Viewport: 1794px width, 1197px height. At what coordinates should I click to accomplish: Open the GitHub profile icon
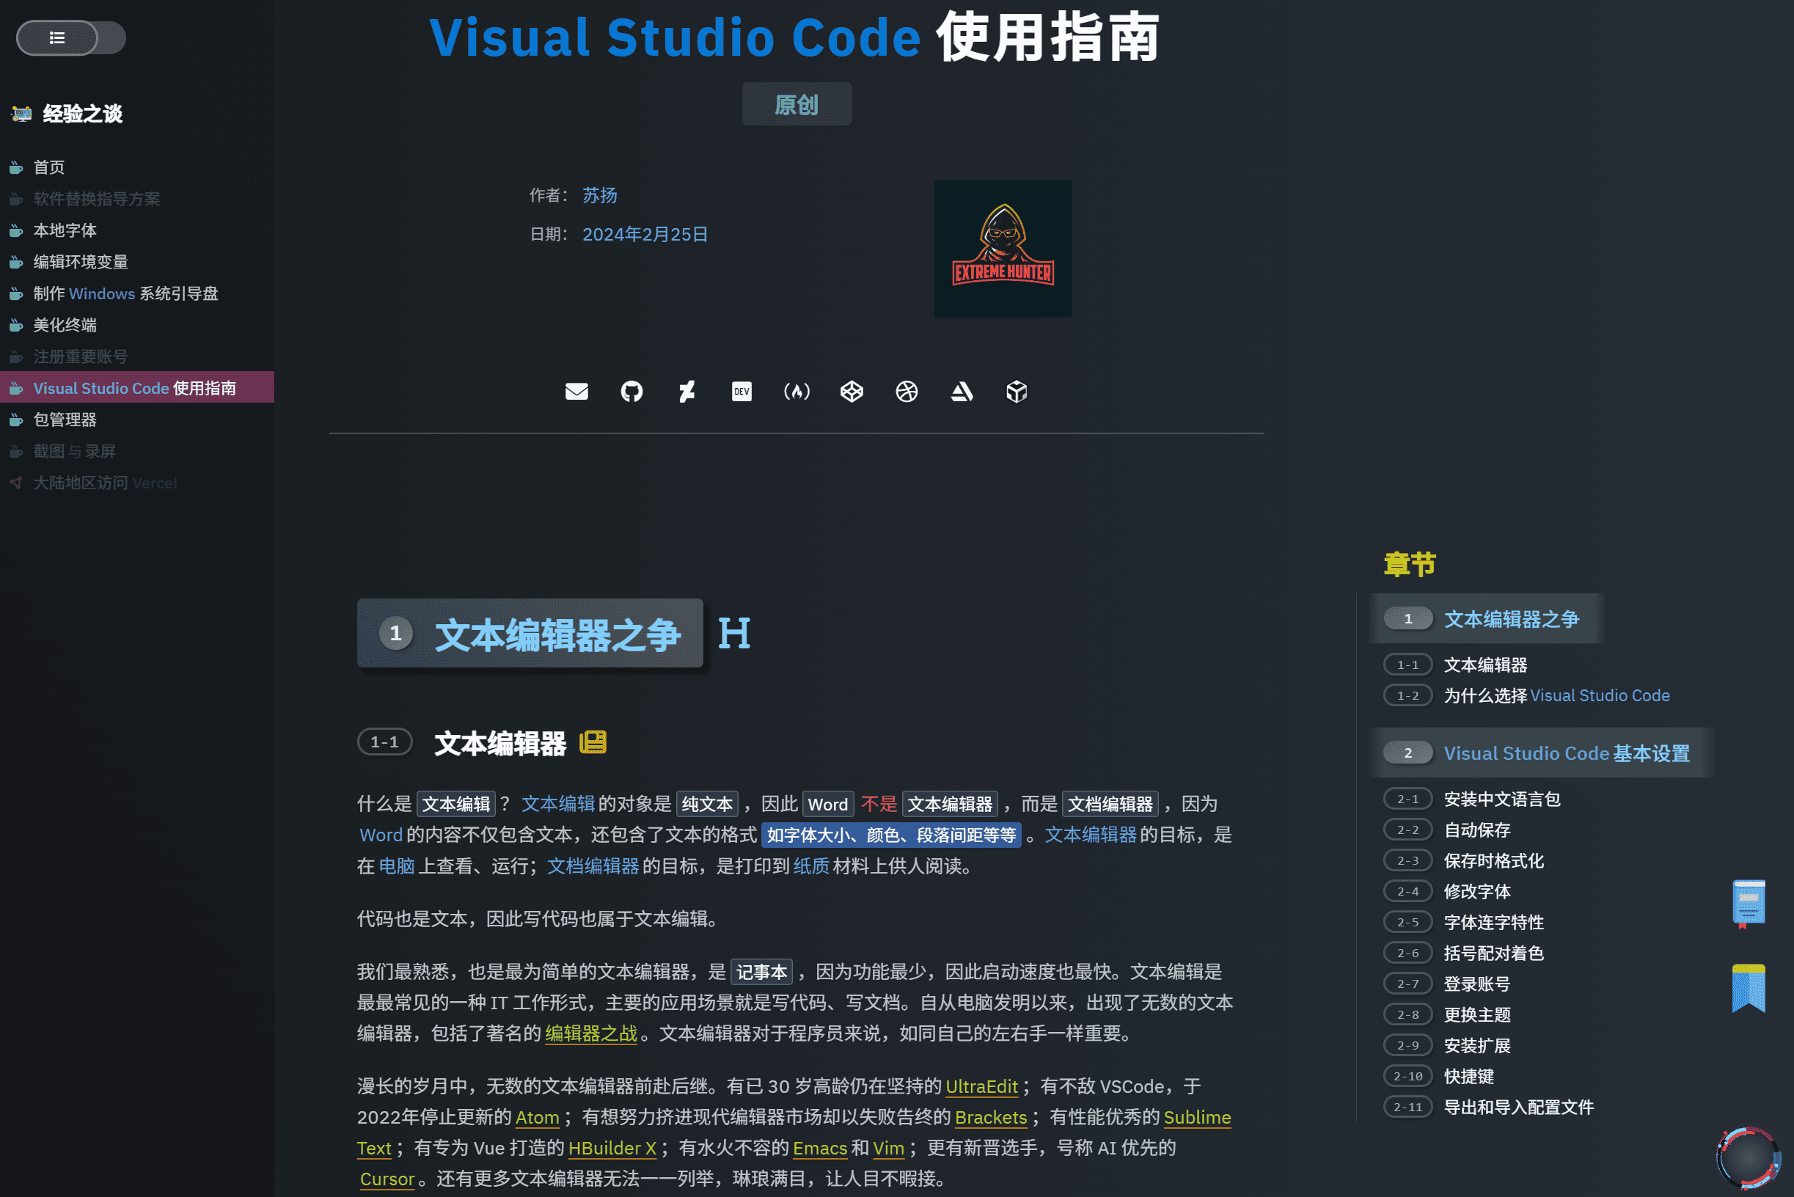pyautogui.click(x=631, y=392)
